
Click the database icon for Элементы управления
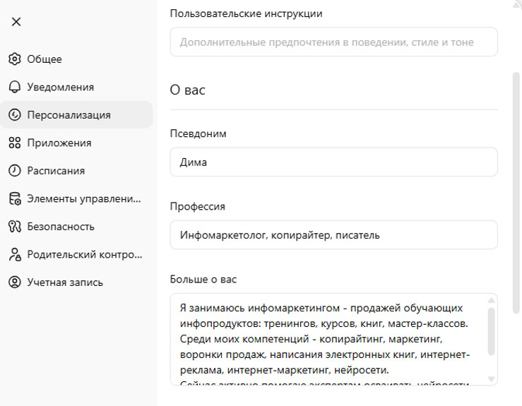(15, 199)
